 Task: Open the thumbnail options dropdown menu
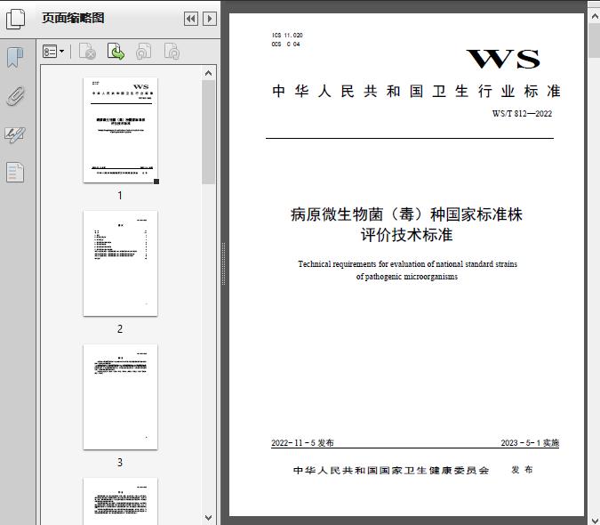[53, 52]
